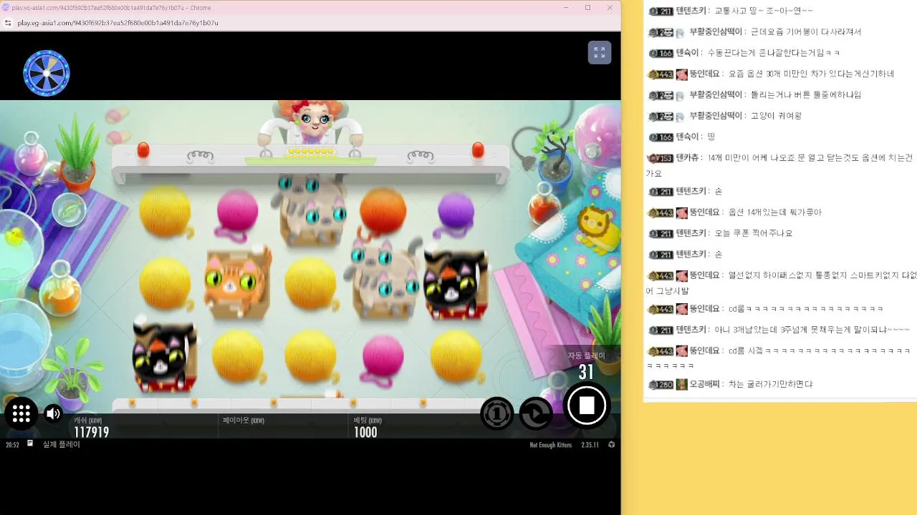Click the cash balance 117919

click(91, 432)
